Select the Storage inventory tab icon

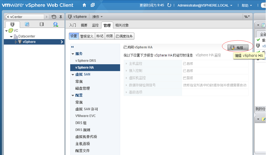pyautogui.click(x=42, y=24)
